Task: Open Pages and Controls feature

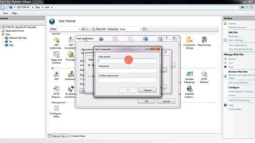Action: pyautogui.click(x=56, y=58)
